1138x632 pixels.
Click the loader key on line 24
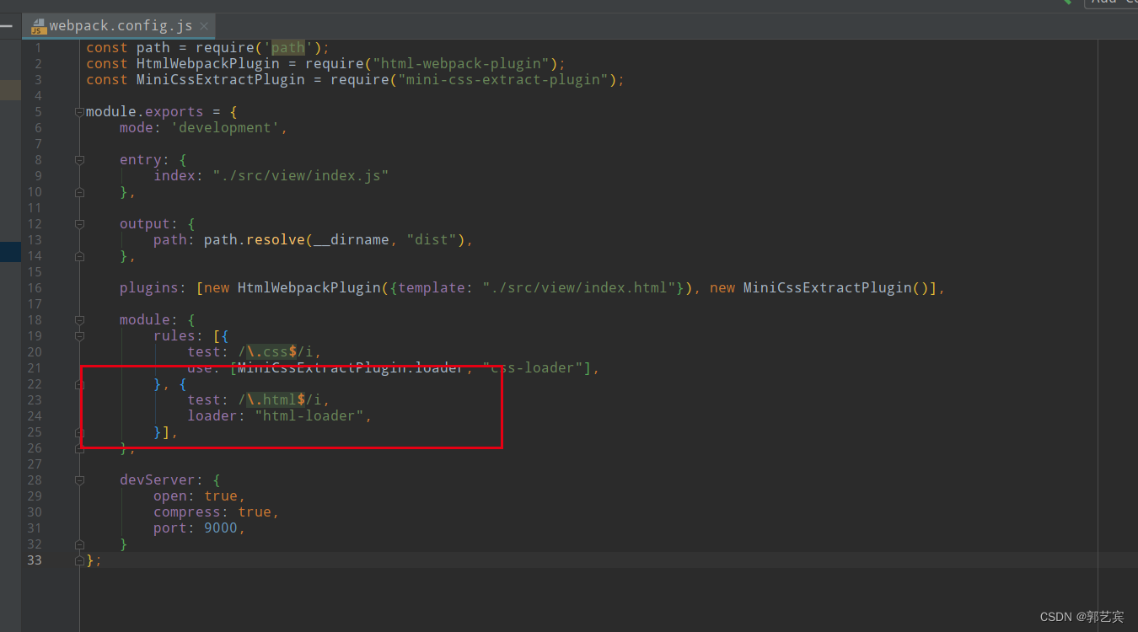(x=212, y=416)
